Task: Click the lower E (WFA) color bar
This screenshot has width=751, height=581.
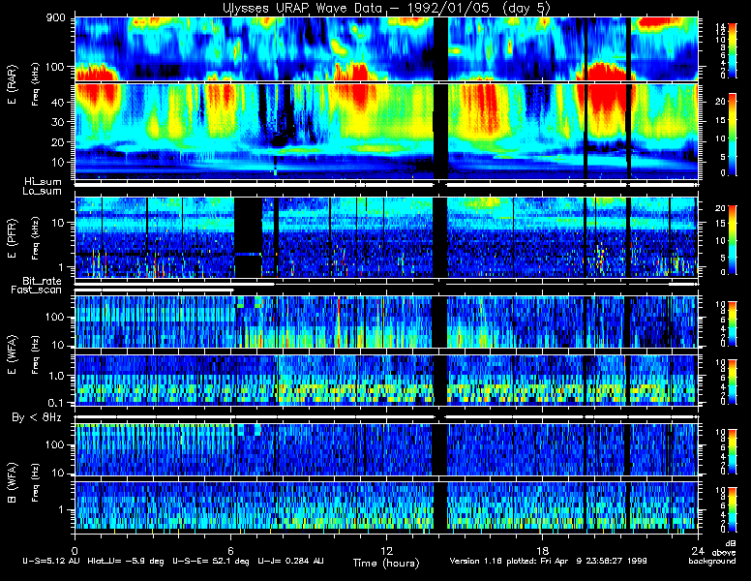Action: pos(733,382)
